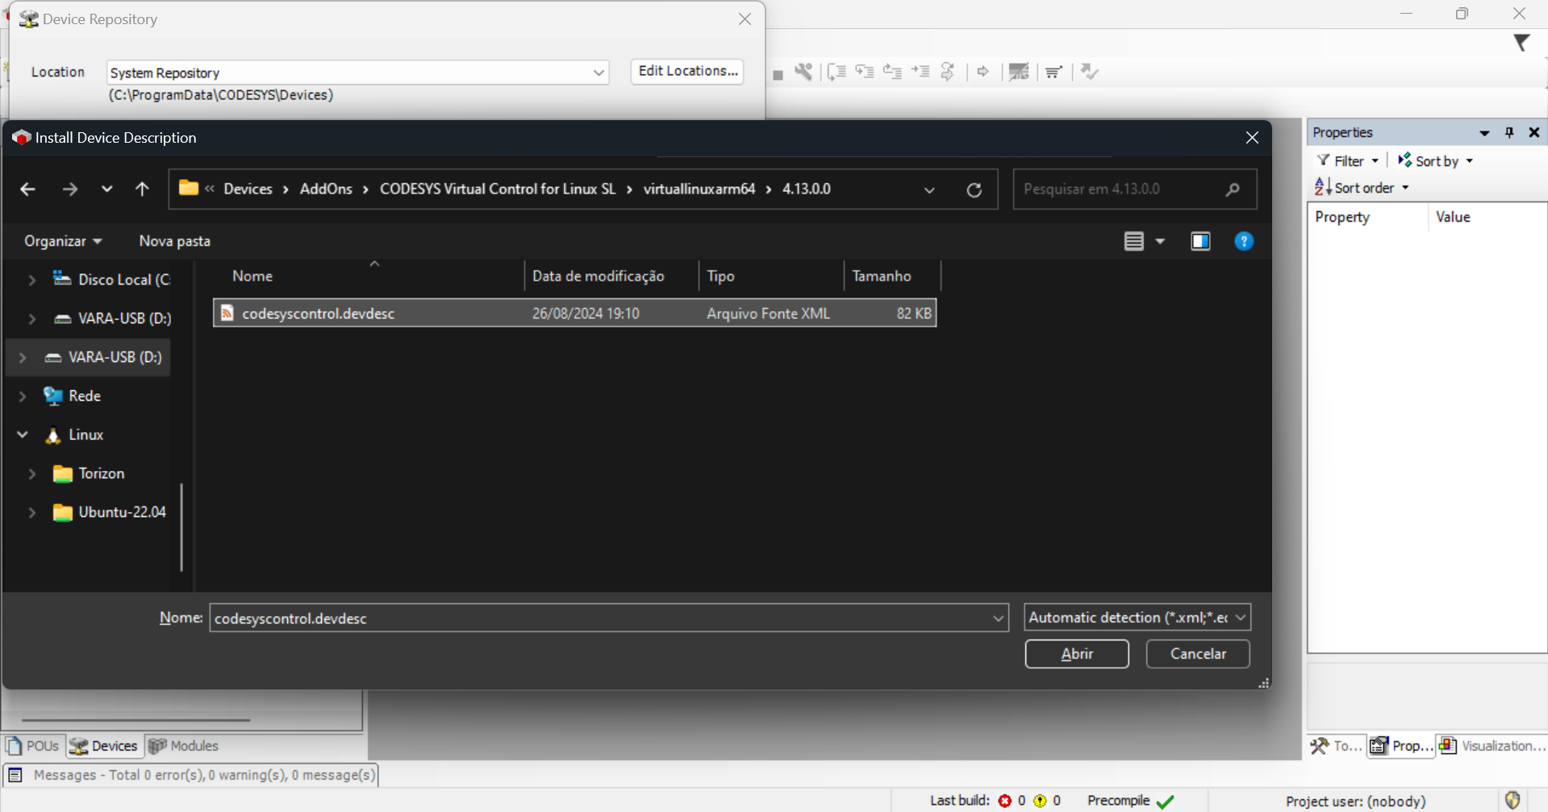Click the funnel filter icon at top right
Image resolution: width=1548 pixels, height=812 pixels.
1521,43
